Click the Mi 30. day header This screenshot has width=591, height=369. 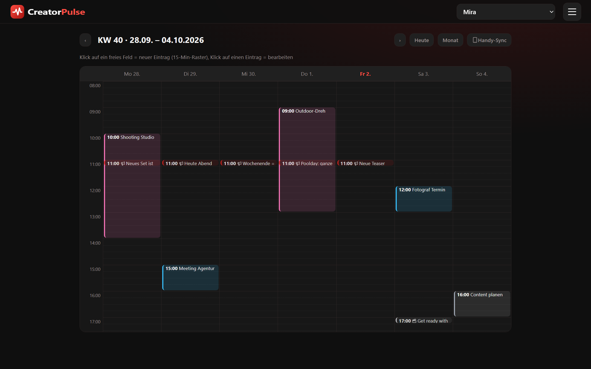249,74
